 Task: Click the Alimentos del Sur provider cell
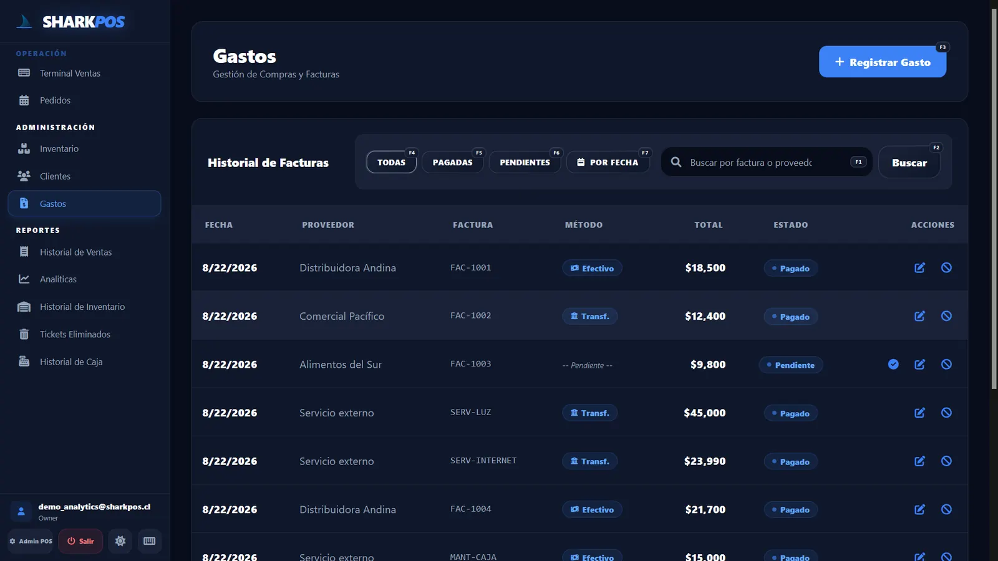(x=341, y=365)
